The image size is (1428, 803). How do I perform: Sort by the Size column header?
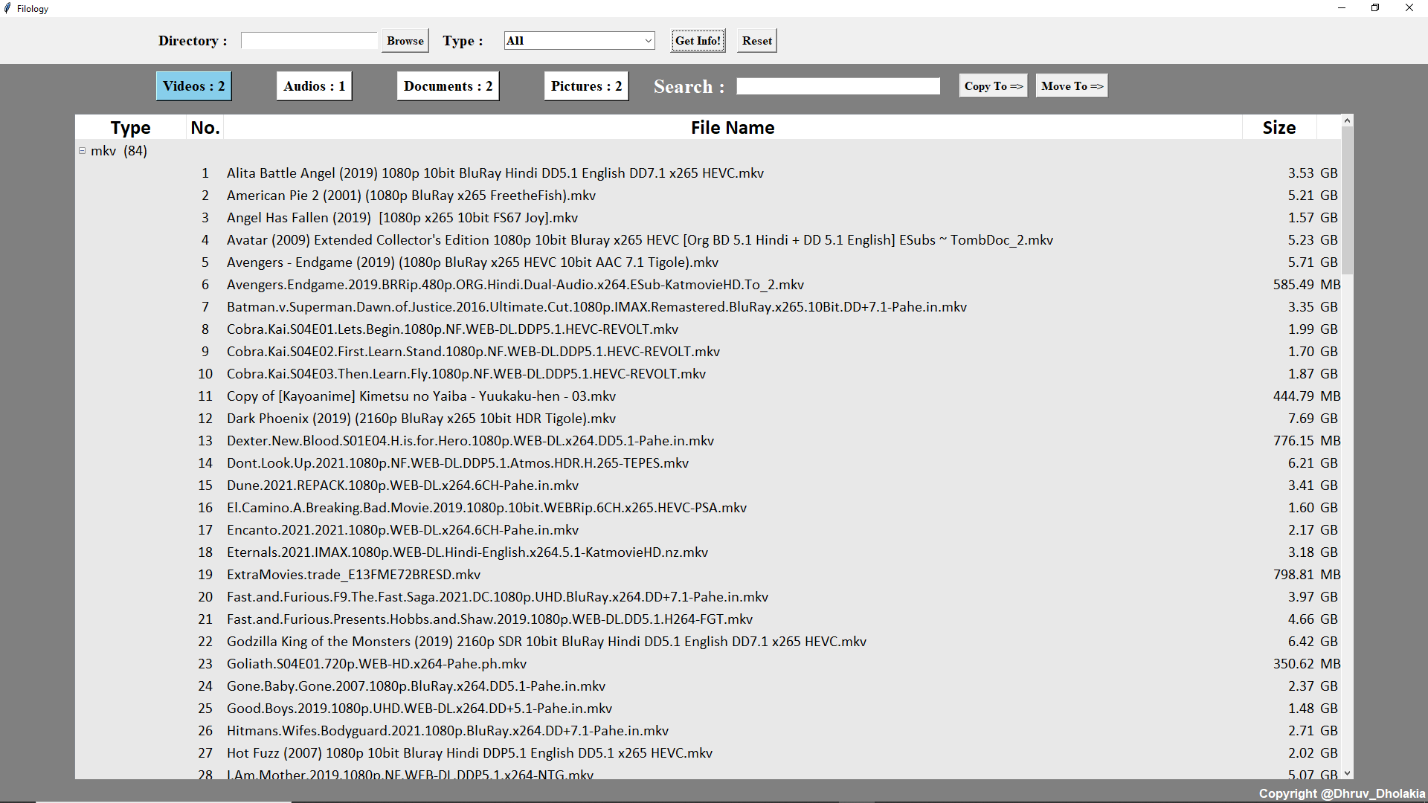(1279, 128)
